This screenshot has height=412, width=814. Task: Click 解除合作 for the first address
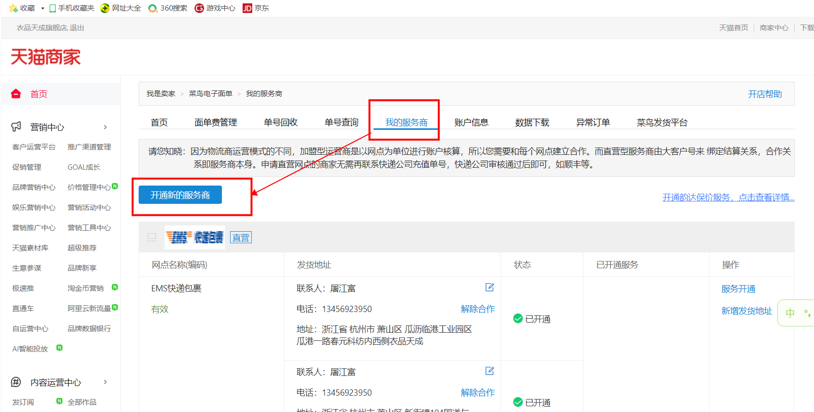[478, 309]
